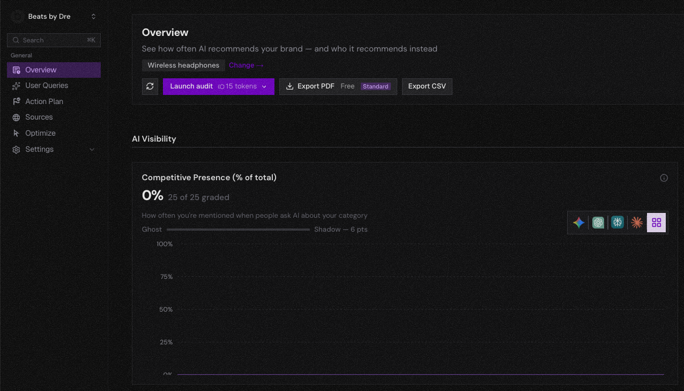The image size is (684, 391).
Task: Go to User Queries in sidebar
Action: pyautogui.click(x=47, y=85)
